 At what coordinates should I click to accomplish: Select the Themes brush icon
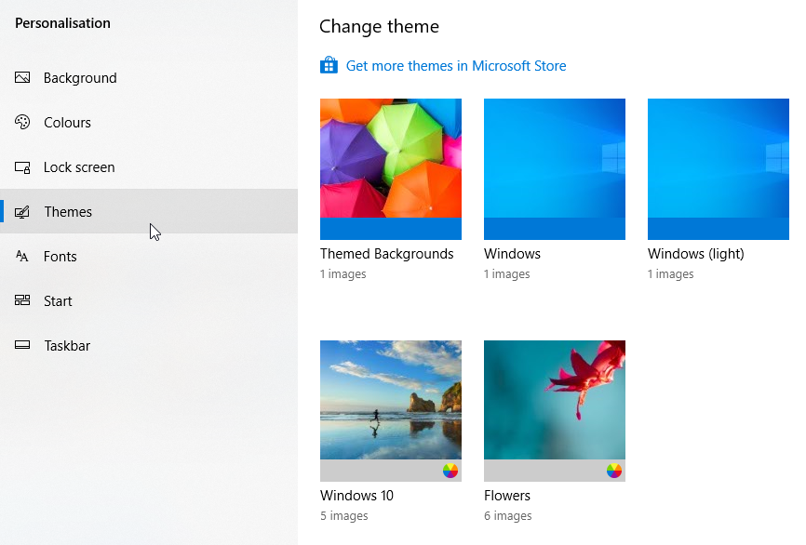(21, 212)
